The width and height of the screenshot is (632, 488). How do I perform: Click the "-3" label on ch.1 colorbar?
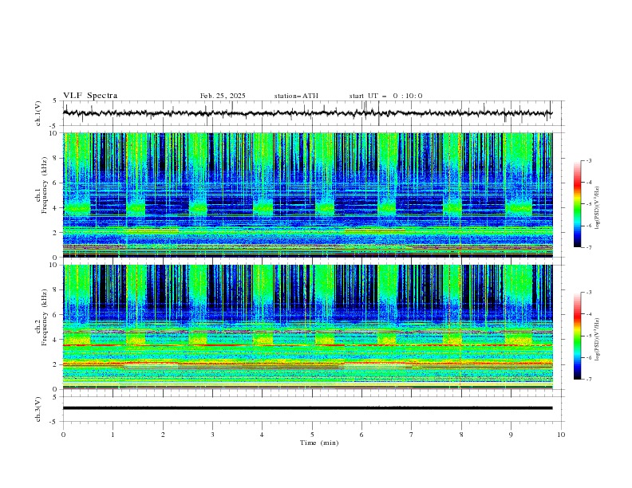coord(588,160)
